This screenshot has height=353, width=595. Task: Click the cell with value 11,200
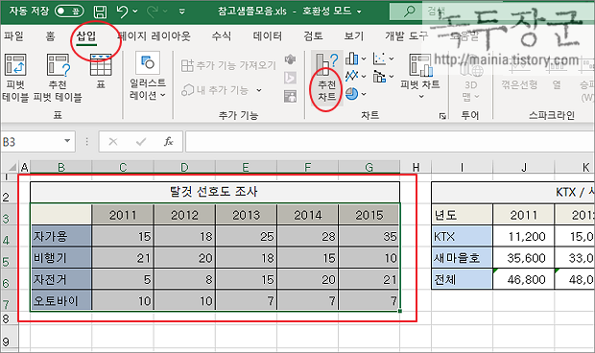pyautogui.click(x=524, y=237)
